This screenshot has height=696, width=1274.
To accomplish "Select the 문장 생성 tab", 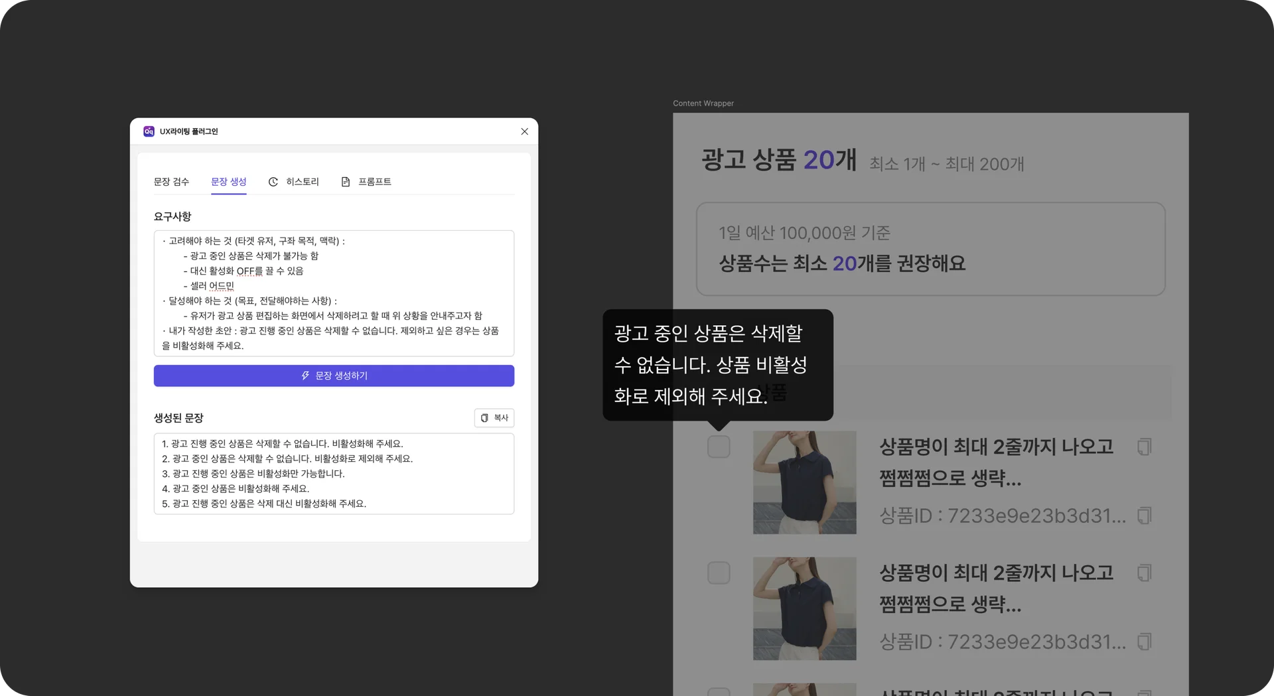I will pos(229,182).
